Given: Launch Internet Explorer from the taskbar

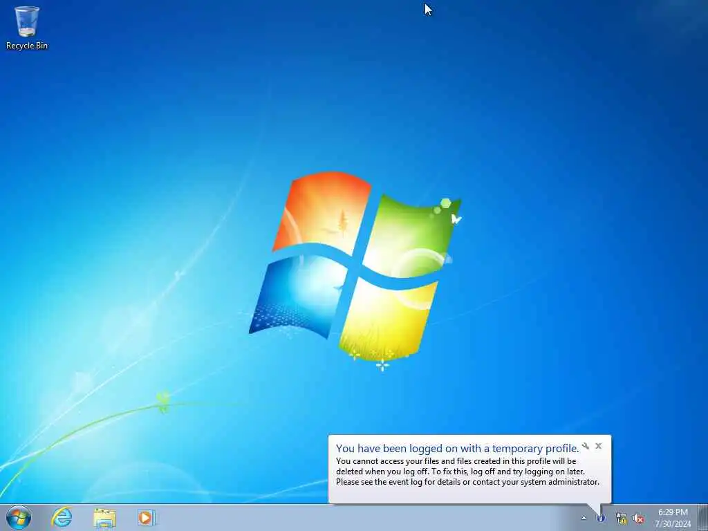Looking at the screenshot, I should (x=62, y=517).
